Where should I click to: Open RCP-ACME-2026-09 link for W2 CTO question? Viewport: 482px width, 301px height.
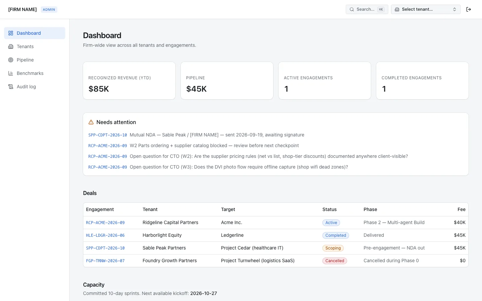[107, 157]
